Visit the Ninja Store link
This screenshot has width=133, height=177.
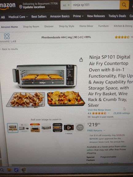tap(99, 110)
